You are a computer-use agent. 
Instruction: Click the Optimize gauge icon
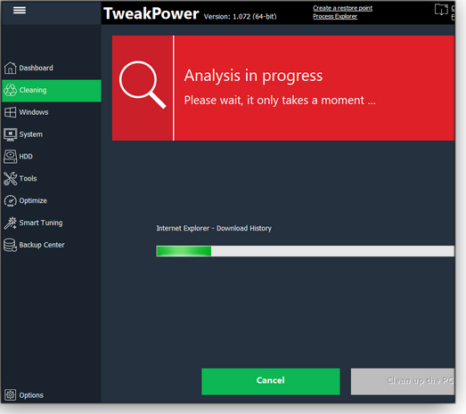click(x=10, y=200)
